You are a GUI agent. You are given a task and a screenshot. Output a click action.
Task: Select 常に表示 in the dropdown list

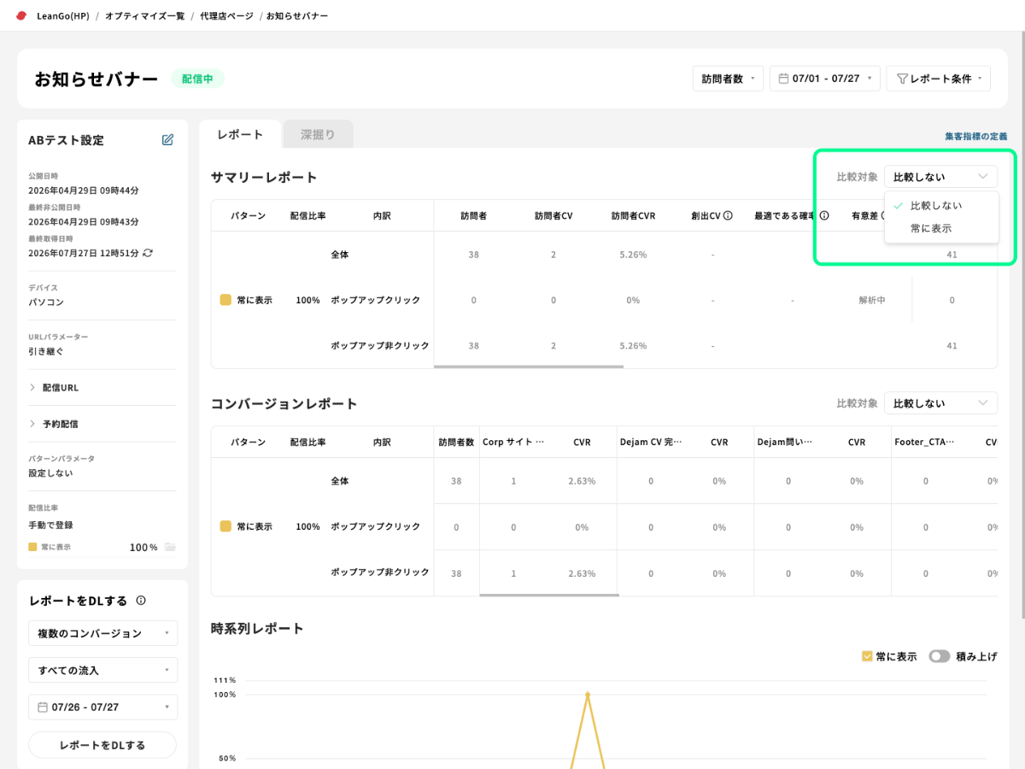click(x=941, y=229)
